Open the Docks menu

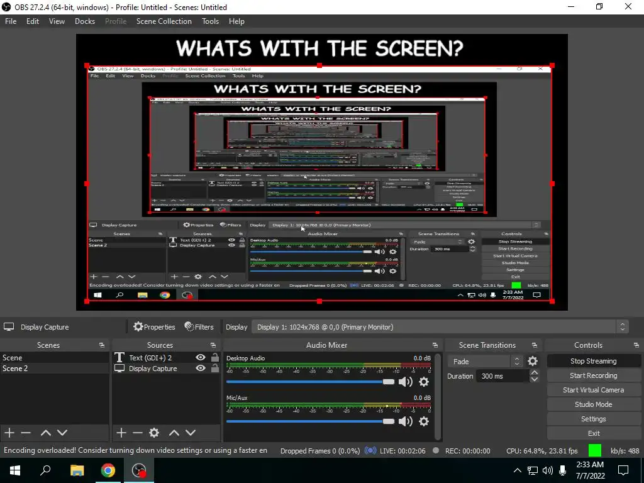[x=85, y=21]
